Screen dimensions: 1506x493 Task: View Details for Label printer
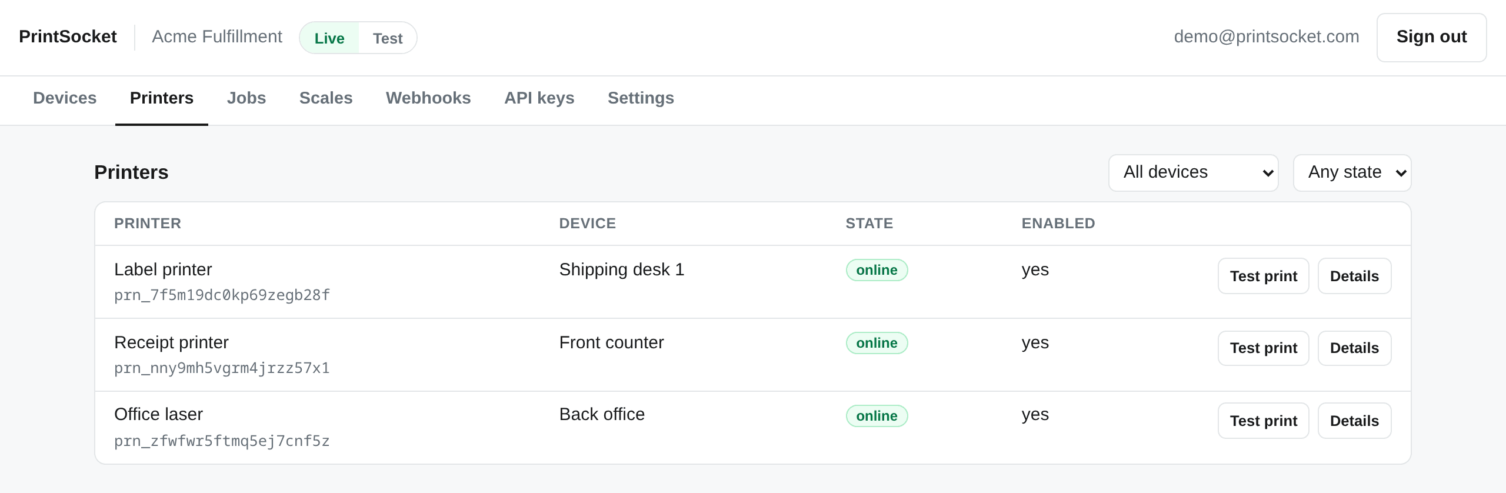[1354, 276]
